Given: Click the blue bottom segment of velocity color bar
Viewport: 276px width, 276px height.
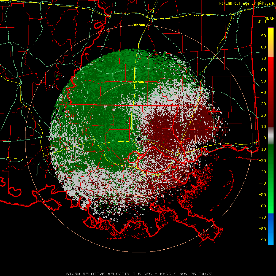Looking at the screenshot, I should point(271,229).
